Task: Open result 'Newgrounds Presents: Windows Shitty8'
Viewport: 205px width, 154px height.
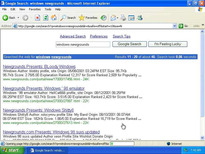Action: (x=38, y=110)
